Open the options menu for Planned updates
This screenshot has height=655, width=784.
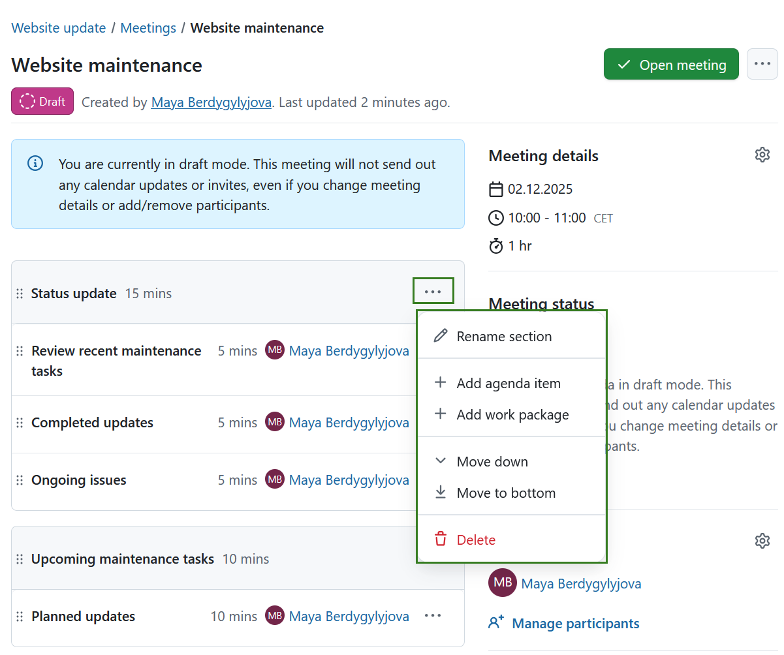tap(433, 615)
